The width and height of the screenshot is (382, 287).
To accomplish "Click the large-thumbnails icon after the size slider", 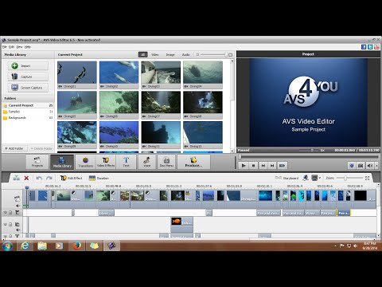I will [230, 55].
